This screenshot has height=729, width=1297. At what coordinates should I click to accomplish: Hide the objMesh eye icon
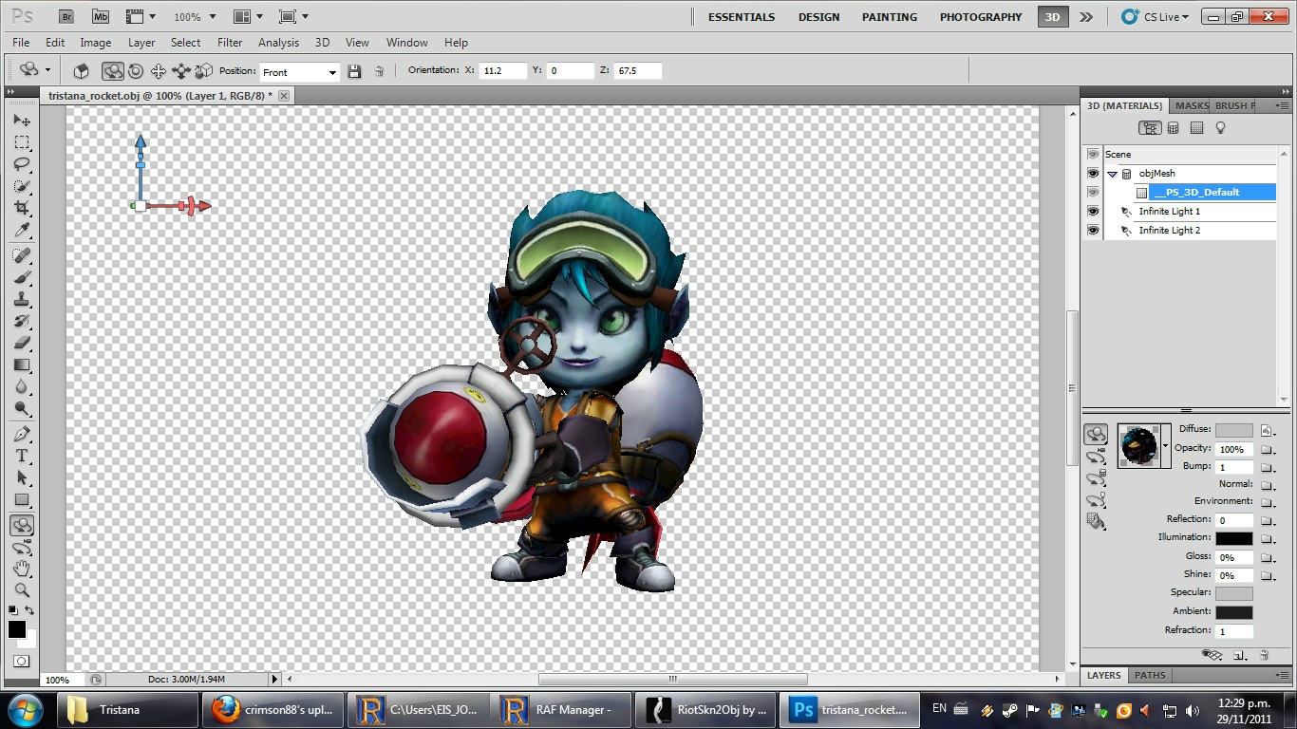[x=1093, y=174]
